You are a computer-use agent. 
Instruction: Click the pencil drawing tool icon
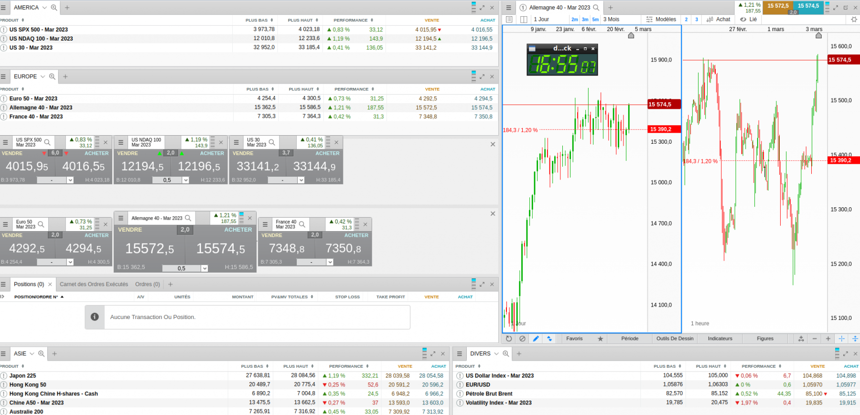pos(536,339)
